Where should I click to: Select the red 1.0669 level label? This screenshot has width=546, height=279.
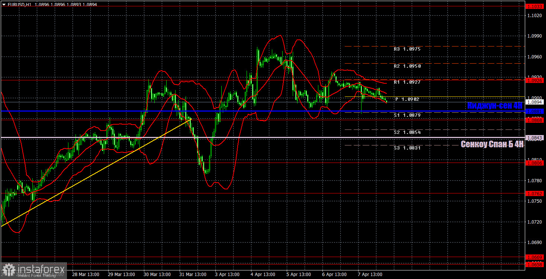tap(535, 257)
